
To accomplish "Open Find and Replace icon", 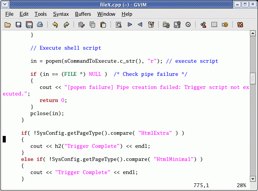I will click(119, 25).
